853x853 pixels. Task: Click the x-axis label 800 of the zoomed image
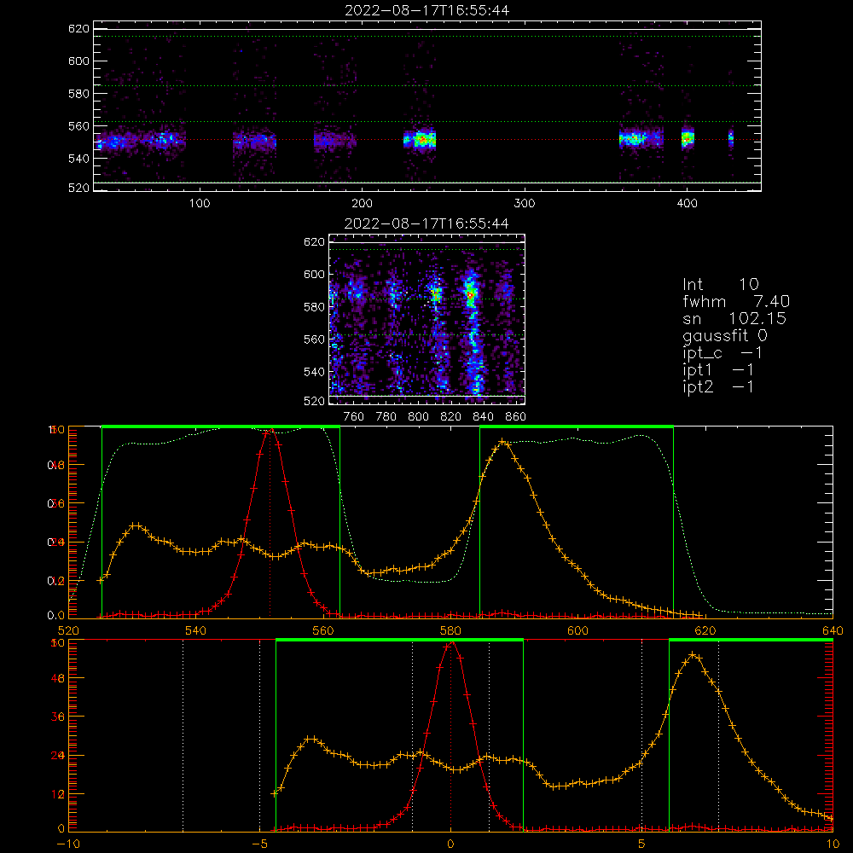pos(418,417)
